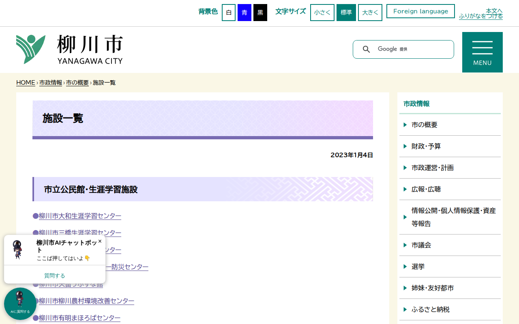519x324 pixels.
Task: Switch background color to 黒
Action: (x=260, y=12)
